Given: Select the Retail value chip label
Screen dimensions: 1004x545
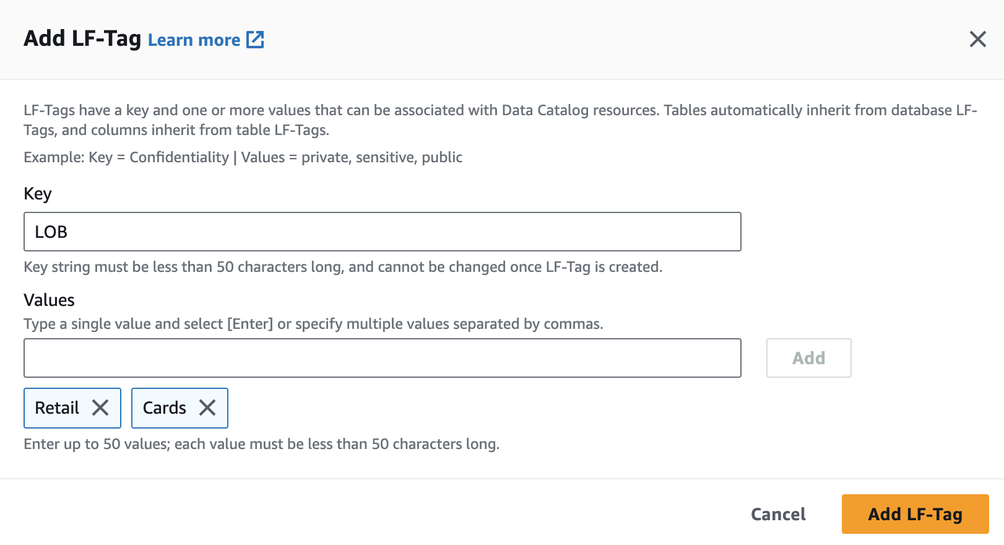Looking at the screenshot, I should pos(57,408).
